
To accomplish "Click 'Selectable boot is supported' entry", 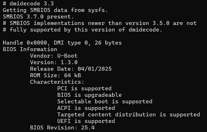I will [x=105, y=102].
